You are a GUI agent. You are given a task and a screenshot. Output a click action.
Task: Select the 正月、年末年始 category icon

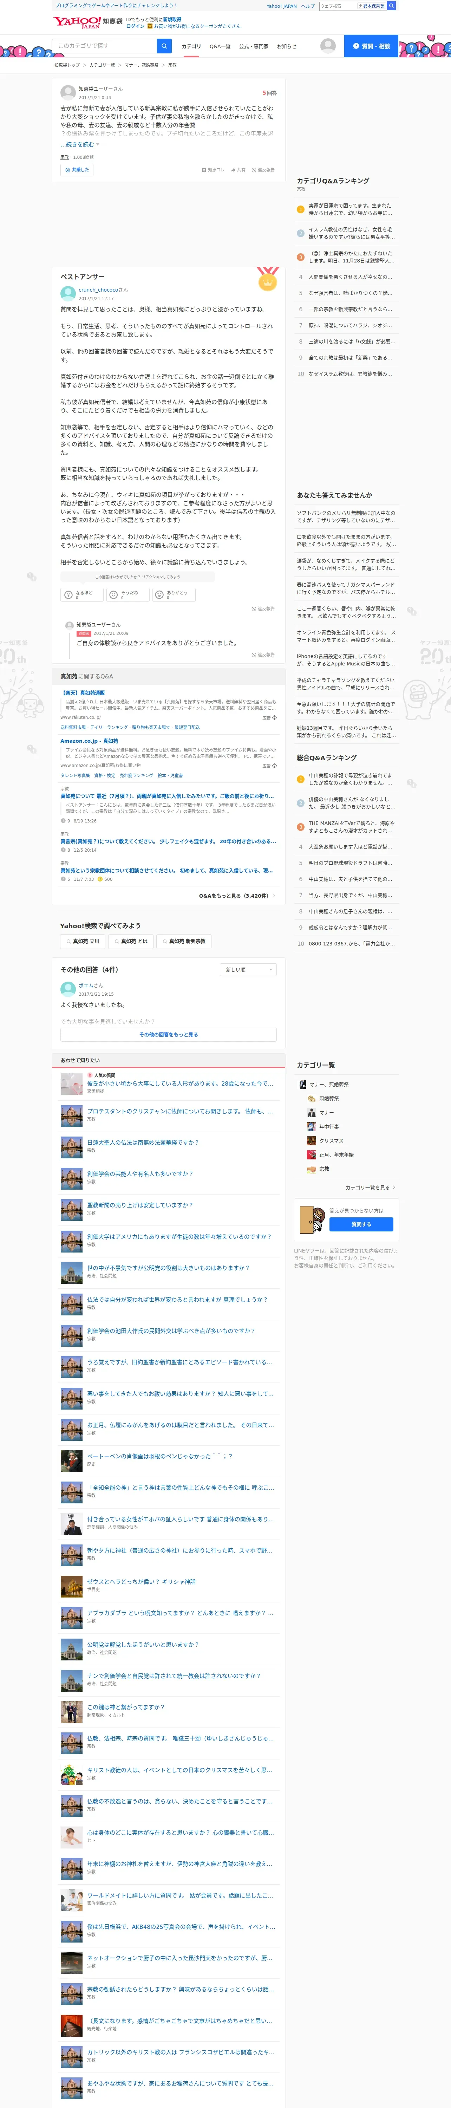tap(311, 1154)
